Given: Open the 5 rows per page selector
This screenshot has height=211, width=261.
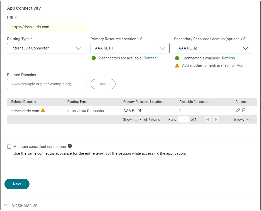Looking at the screenshot, I should (x=242, y=119).
